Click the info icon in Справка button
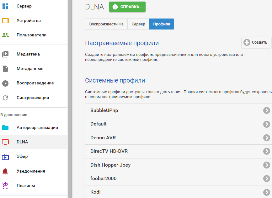The width and height of the screenshot is (272, 198). (115, 7)
